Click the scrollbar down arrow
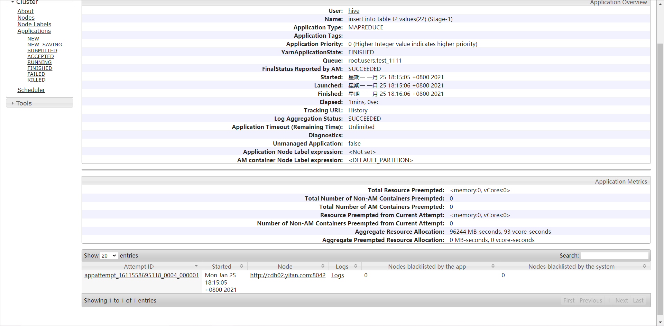The width and height of the screenshot is (664, 326). [x=660, y=323]
